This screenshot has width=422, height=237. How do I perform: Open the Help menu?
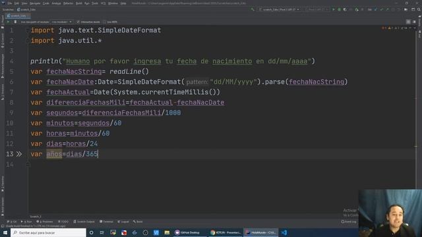123,3
